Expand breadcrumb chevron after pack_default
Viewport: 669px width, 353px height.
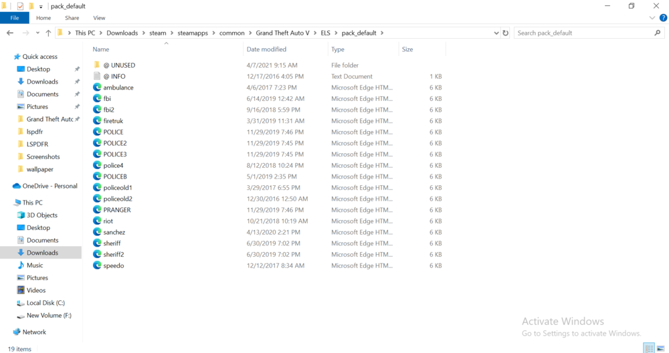click(382, 33)
